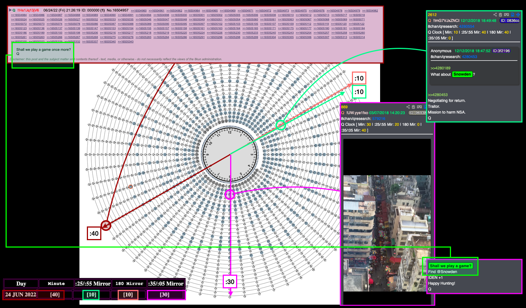Open reply link >>16504960
Image resolution: width=526 pixels, height=308 pixels.
138,11
